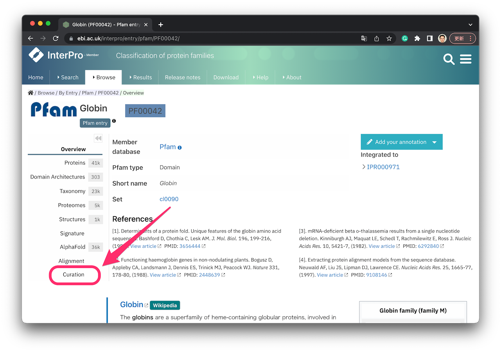Expand the Results menu
Viewport: 501px width, 352px height.
pos(140,77)
